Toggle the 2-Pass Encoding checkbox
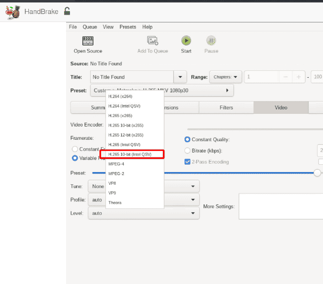Image resolution: width=323 pixels, height=284 pixels. [x=187, y=162]
